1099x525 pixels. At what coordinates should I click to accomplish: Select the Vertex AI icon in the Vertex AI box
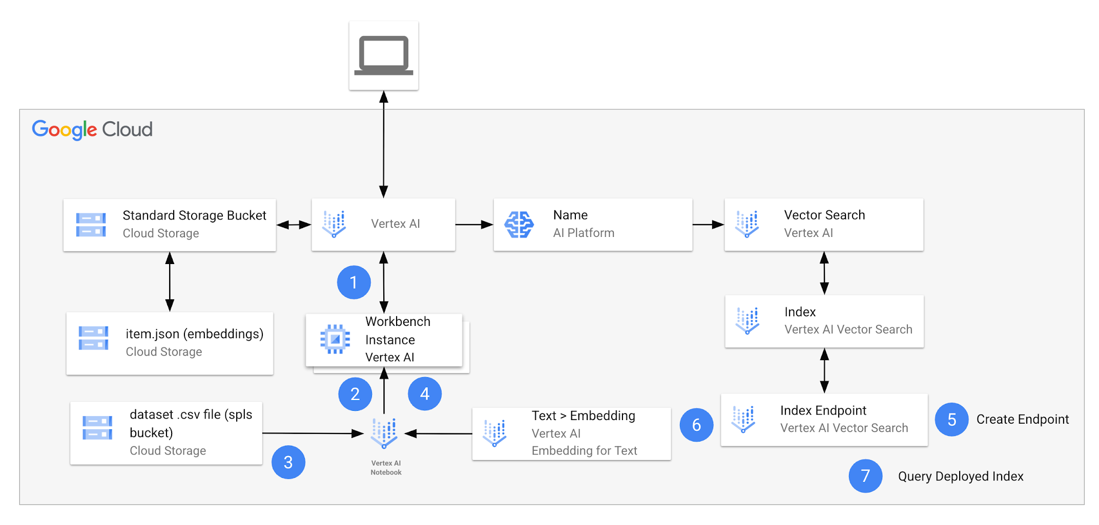pos(334,224)
